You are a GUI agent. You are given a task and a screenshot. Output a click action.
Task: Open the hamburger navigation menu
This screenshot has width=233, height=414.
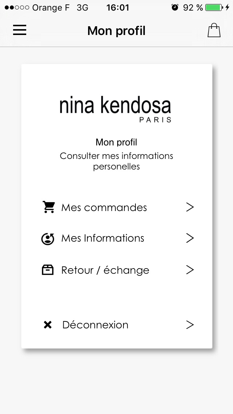pyautogui.click(x=20, y=30)
